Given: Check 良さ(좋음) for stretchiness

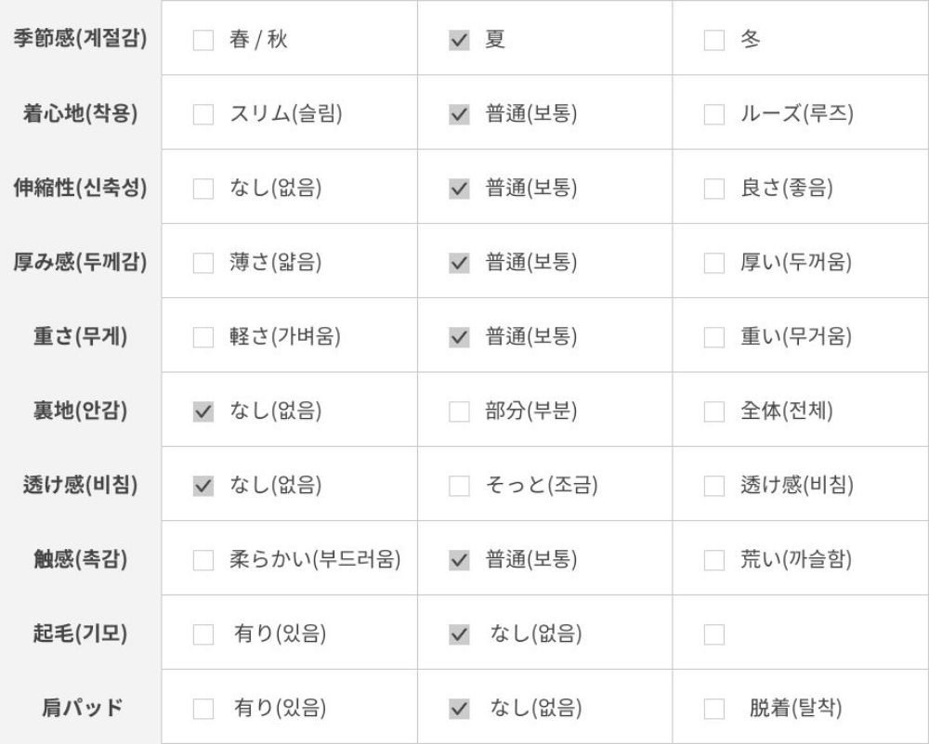Looking at the screenshot, I should 714,189.
